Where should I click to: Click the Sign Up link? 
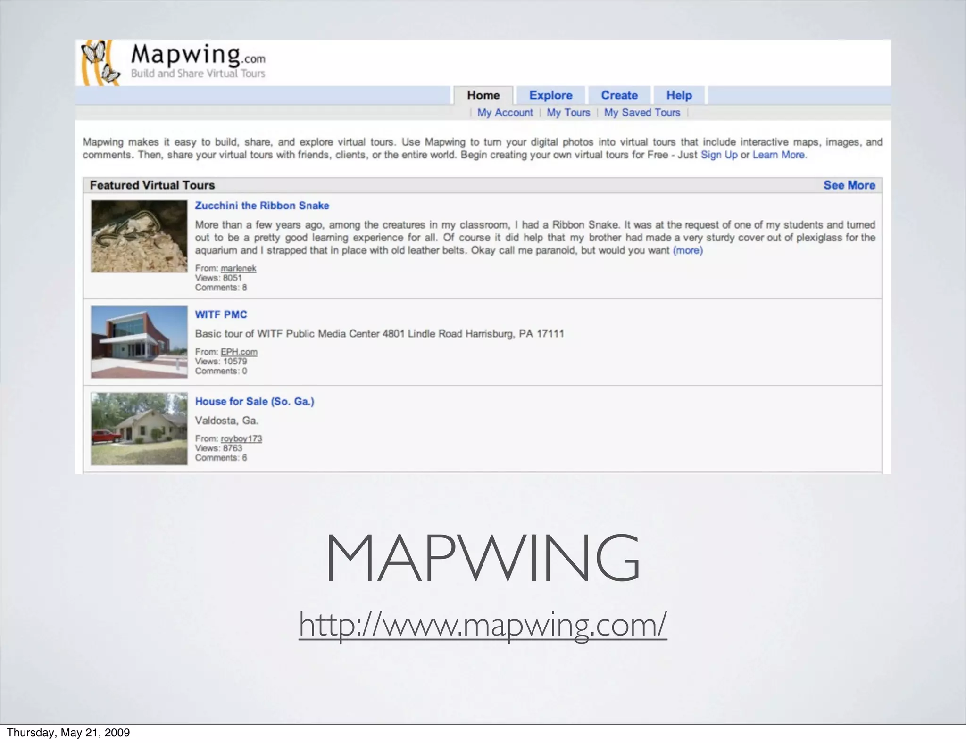click(x=719, y=155)
